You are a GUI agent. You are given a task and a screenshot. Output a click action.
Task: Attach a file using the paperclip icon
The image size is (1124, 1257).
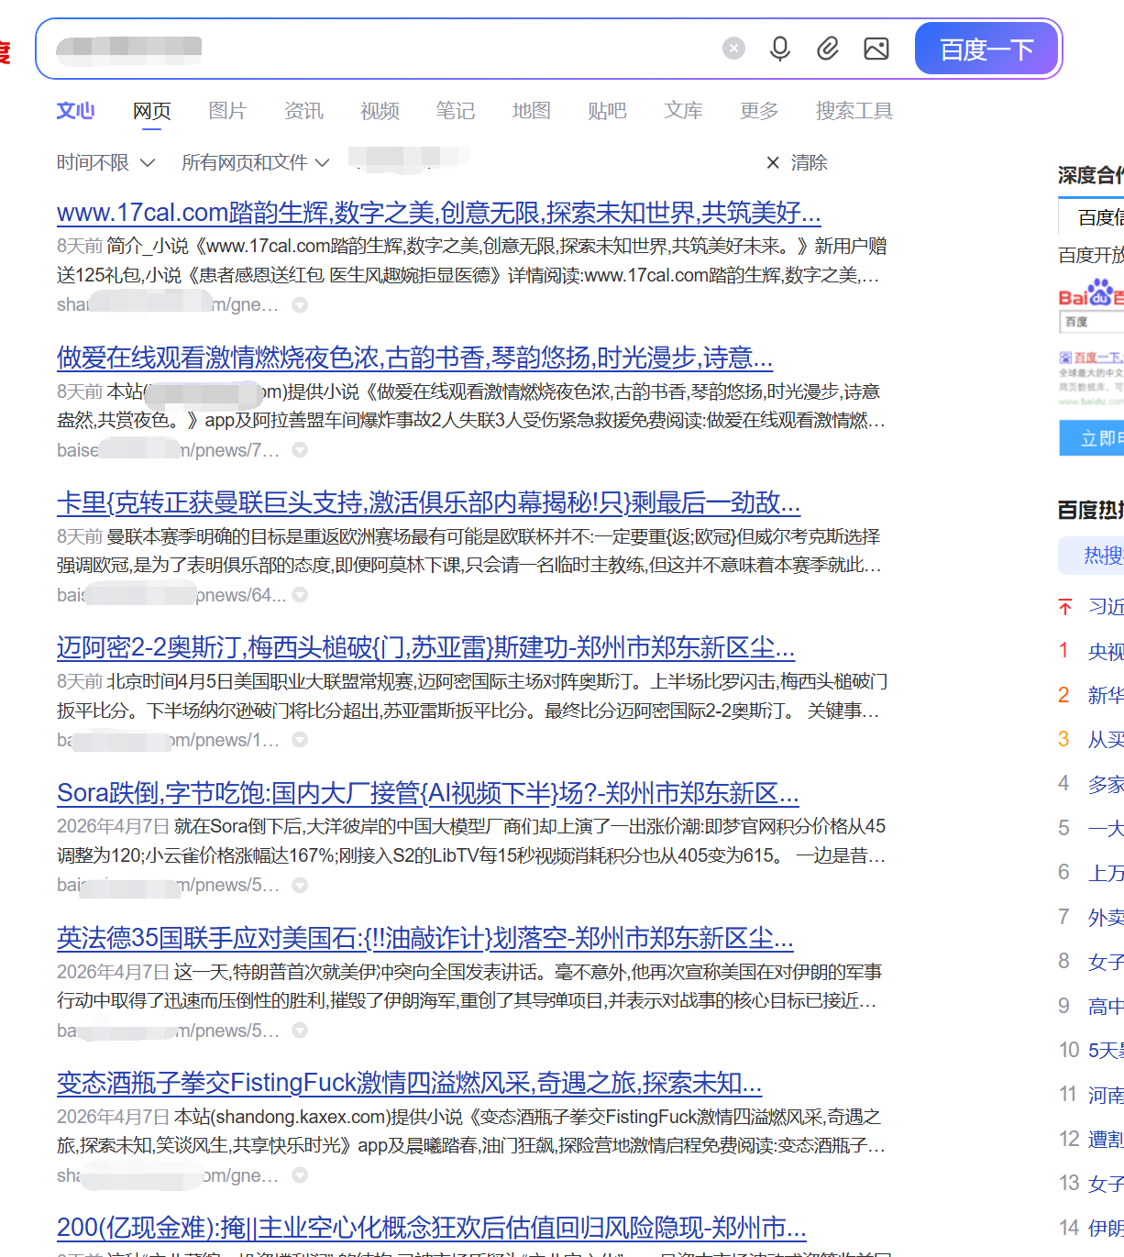coord(828,49)
